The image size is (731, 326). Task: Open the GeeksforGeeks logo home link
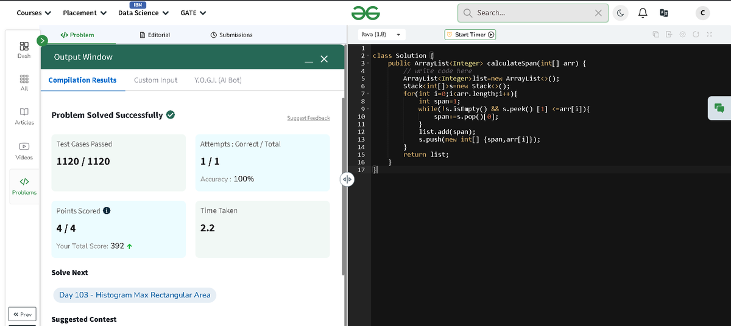(365, 12)
